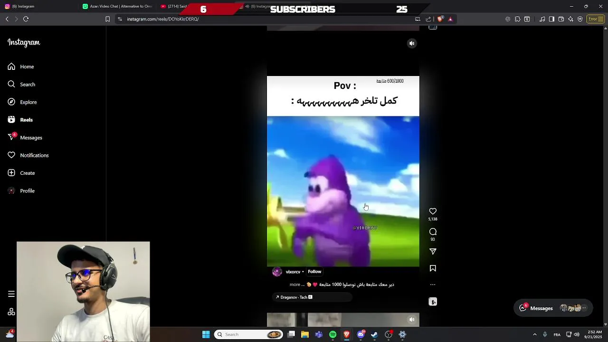
Task: Open the vixorcv username link
Action: coord(293,272)
